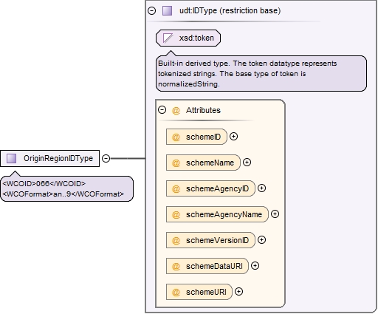The image size is (378, 314).
Task: Expand the schemeID attribute
Action: click(233, 137)
